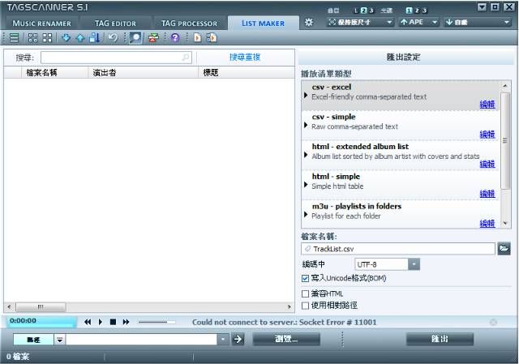Toggle the 寫入Unicode格式(BOM) checkbox

pos(306,279)
